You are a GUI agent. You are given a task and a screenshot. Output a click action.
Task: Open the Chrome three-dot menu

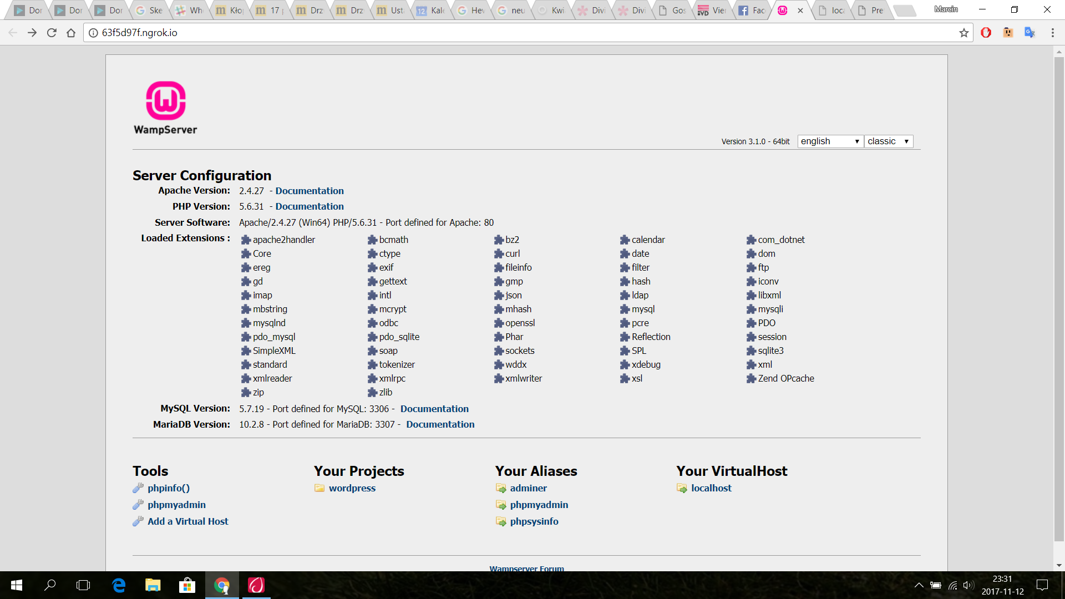point(1052,33)
